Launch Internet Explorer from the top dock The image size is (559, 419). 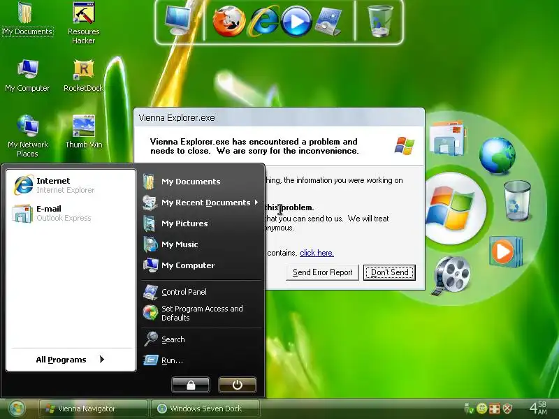pos(263,22)
